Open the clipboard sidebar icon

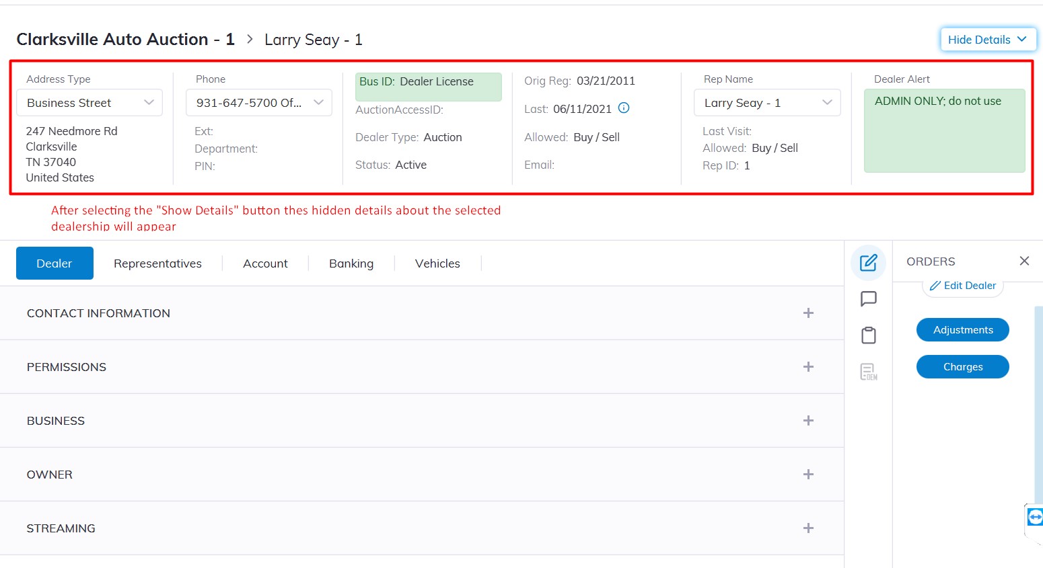[x=868, y=335]
